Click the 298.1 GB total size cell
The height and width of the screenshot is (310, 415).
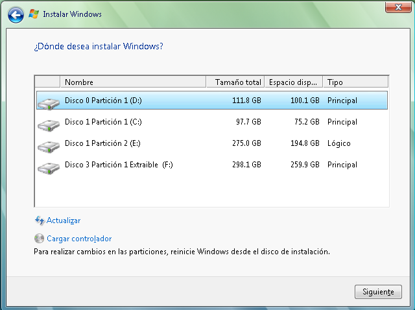point(246,165)
